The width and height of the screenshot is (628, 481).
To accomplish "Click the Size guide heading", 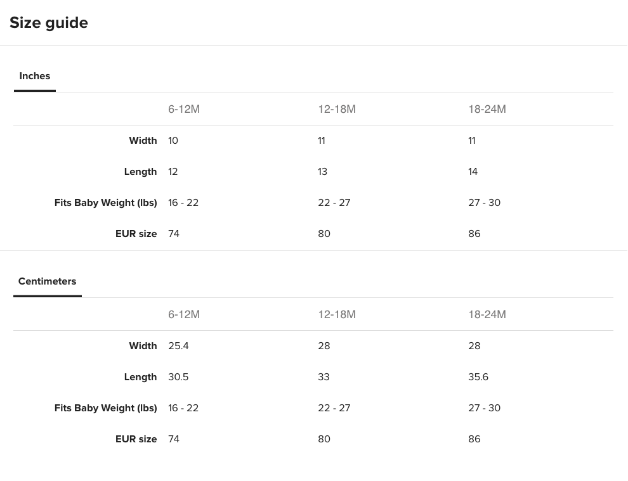I will 49,23.
